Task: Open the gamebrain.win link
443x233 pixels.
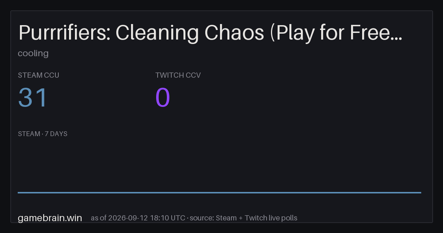Action: pyautogui.click(x=50, y=218)
